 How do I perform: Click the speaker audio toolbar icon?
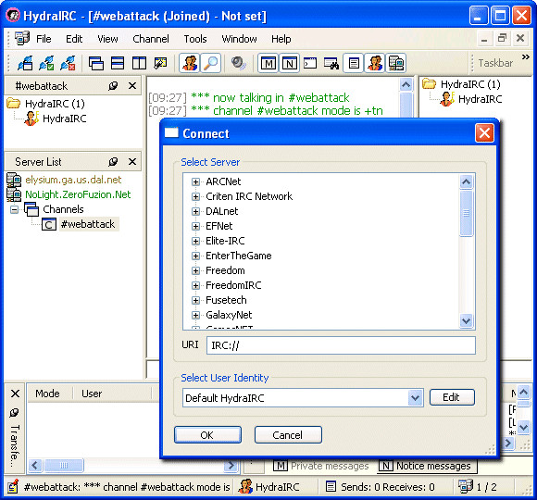coord(238,63)
